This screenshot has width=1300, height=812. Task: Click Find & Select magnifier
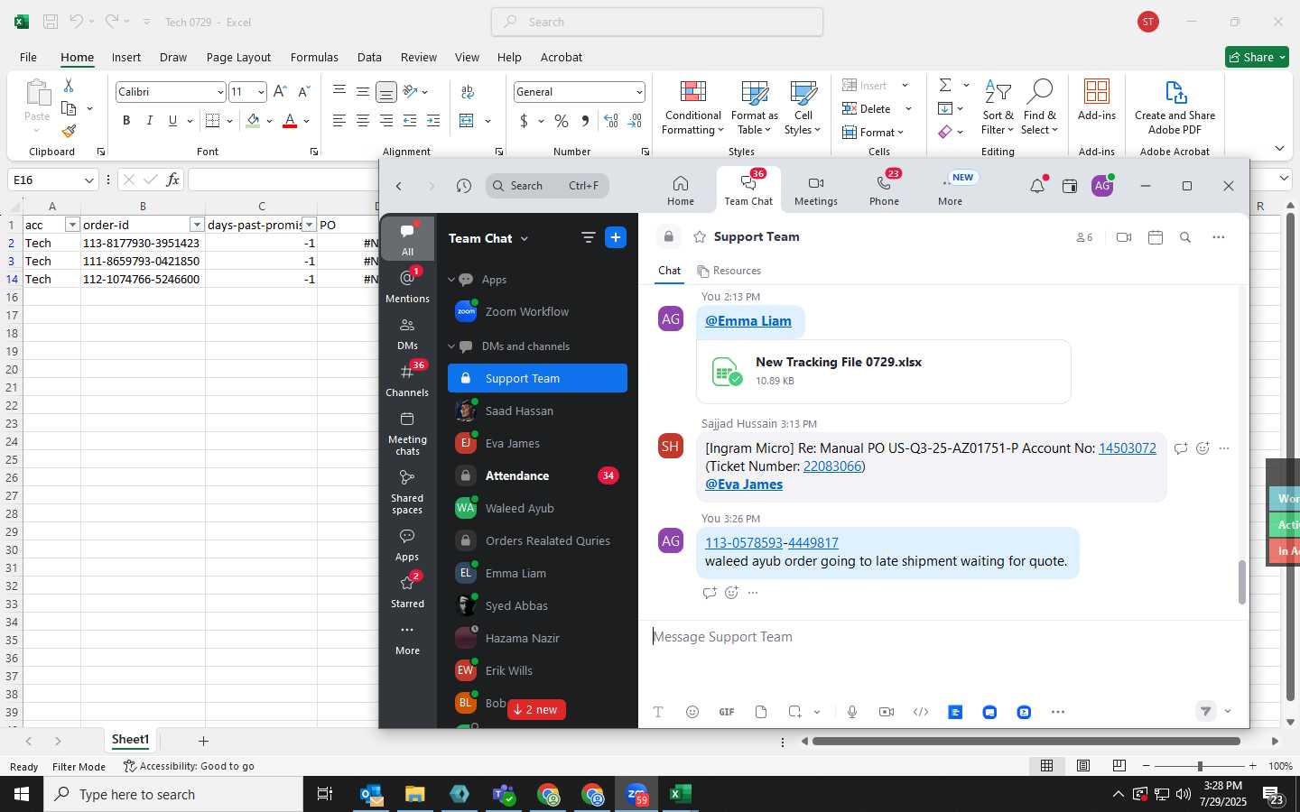1039,108
